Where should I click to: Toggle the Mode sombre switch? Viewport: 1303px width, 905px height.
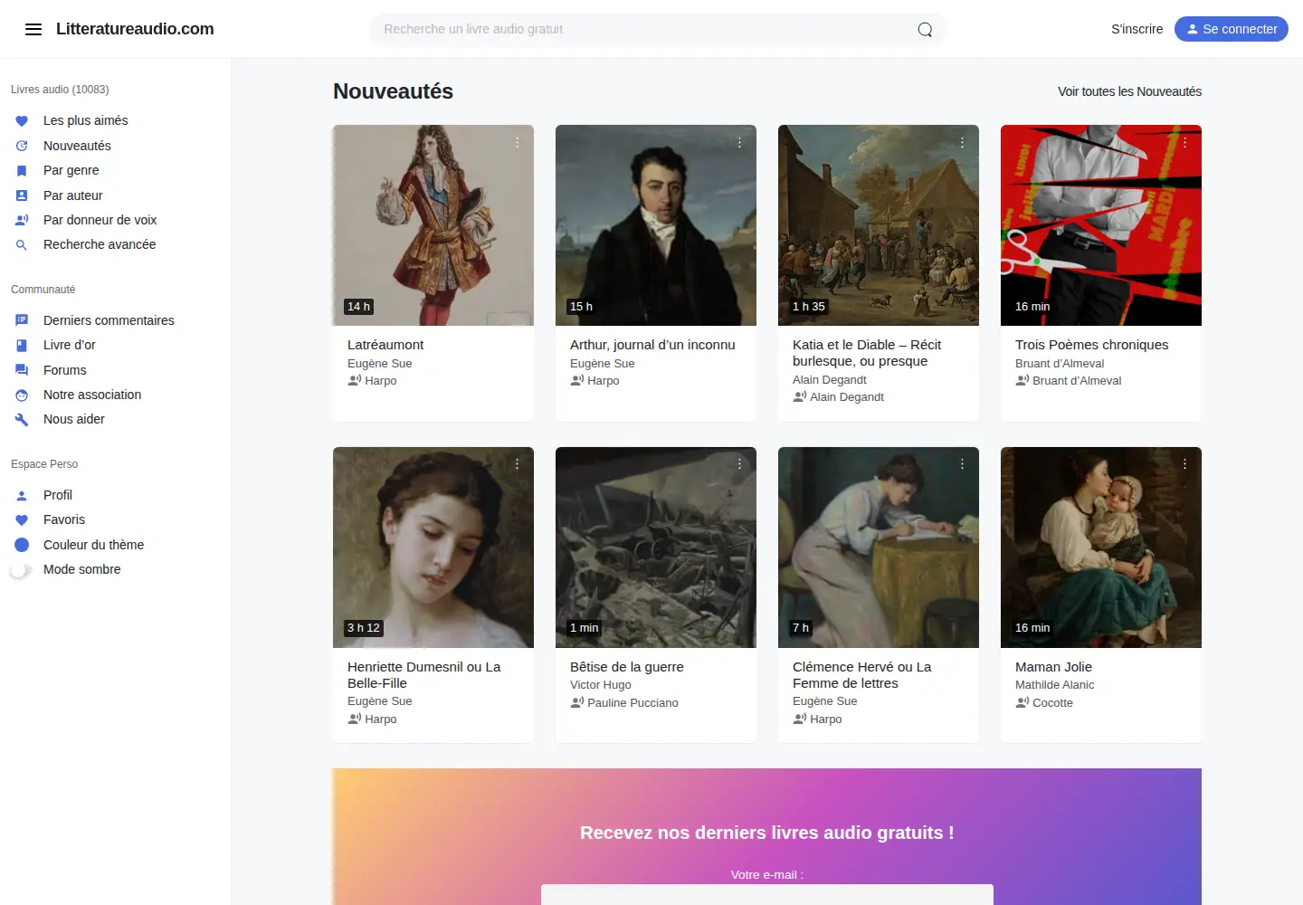click(21, 570)
